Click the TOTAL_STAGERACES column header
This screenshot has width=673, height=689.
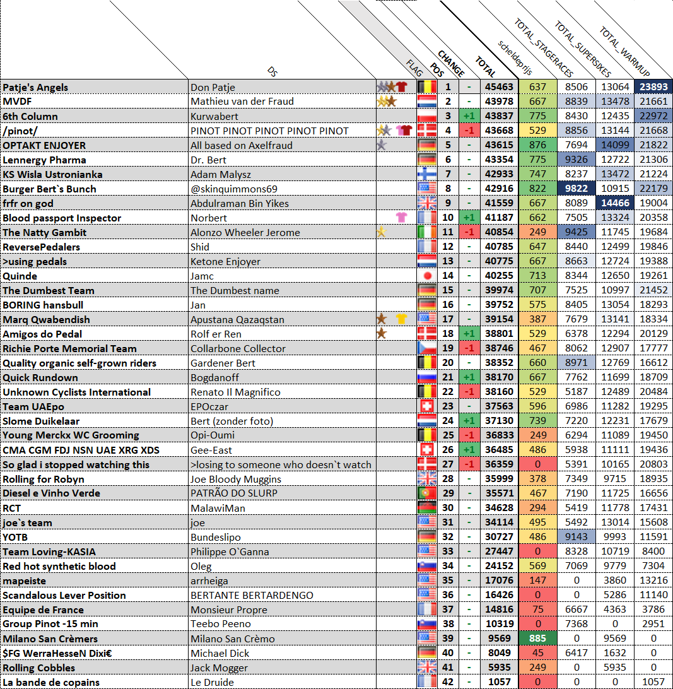coord(544,48)
